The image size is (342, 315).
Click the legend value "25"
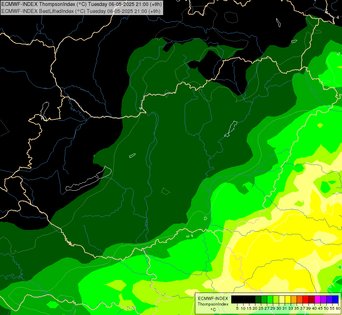coord(261,308)
